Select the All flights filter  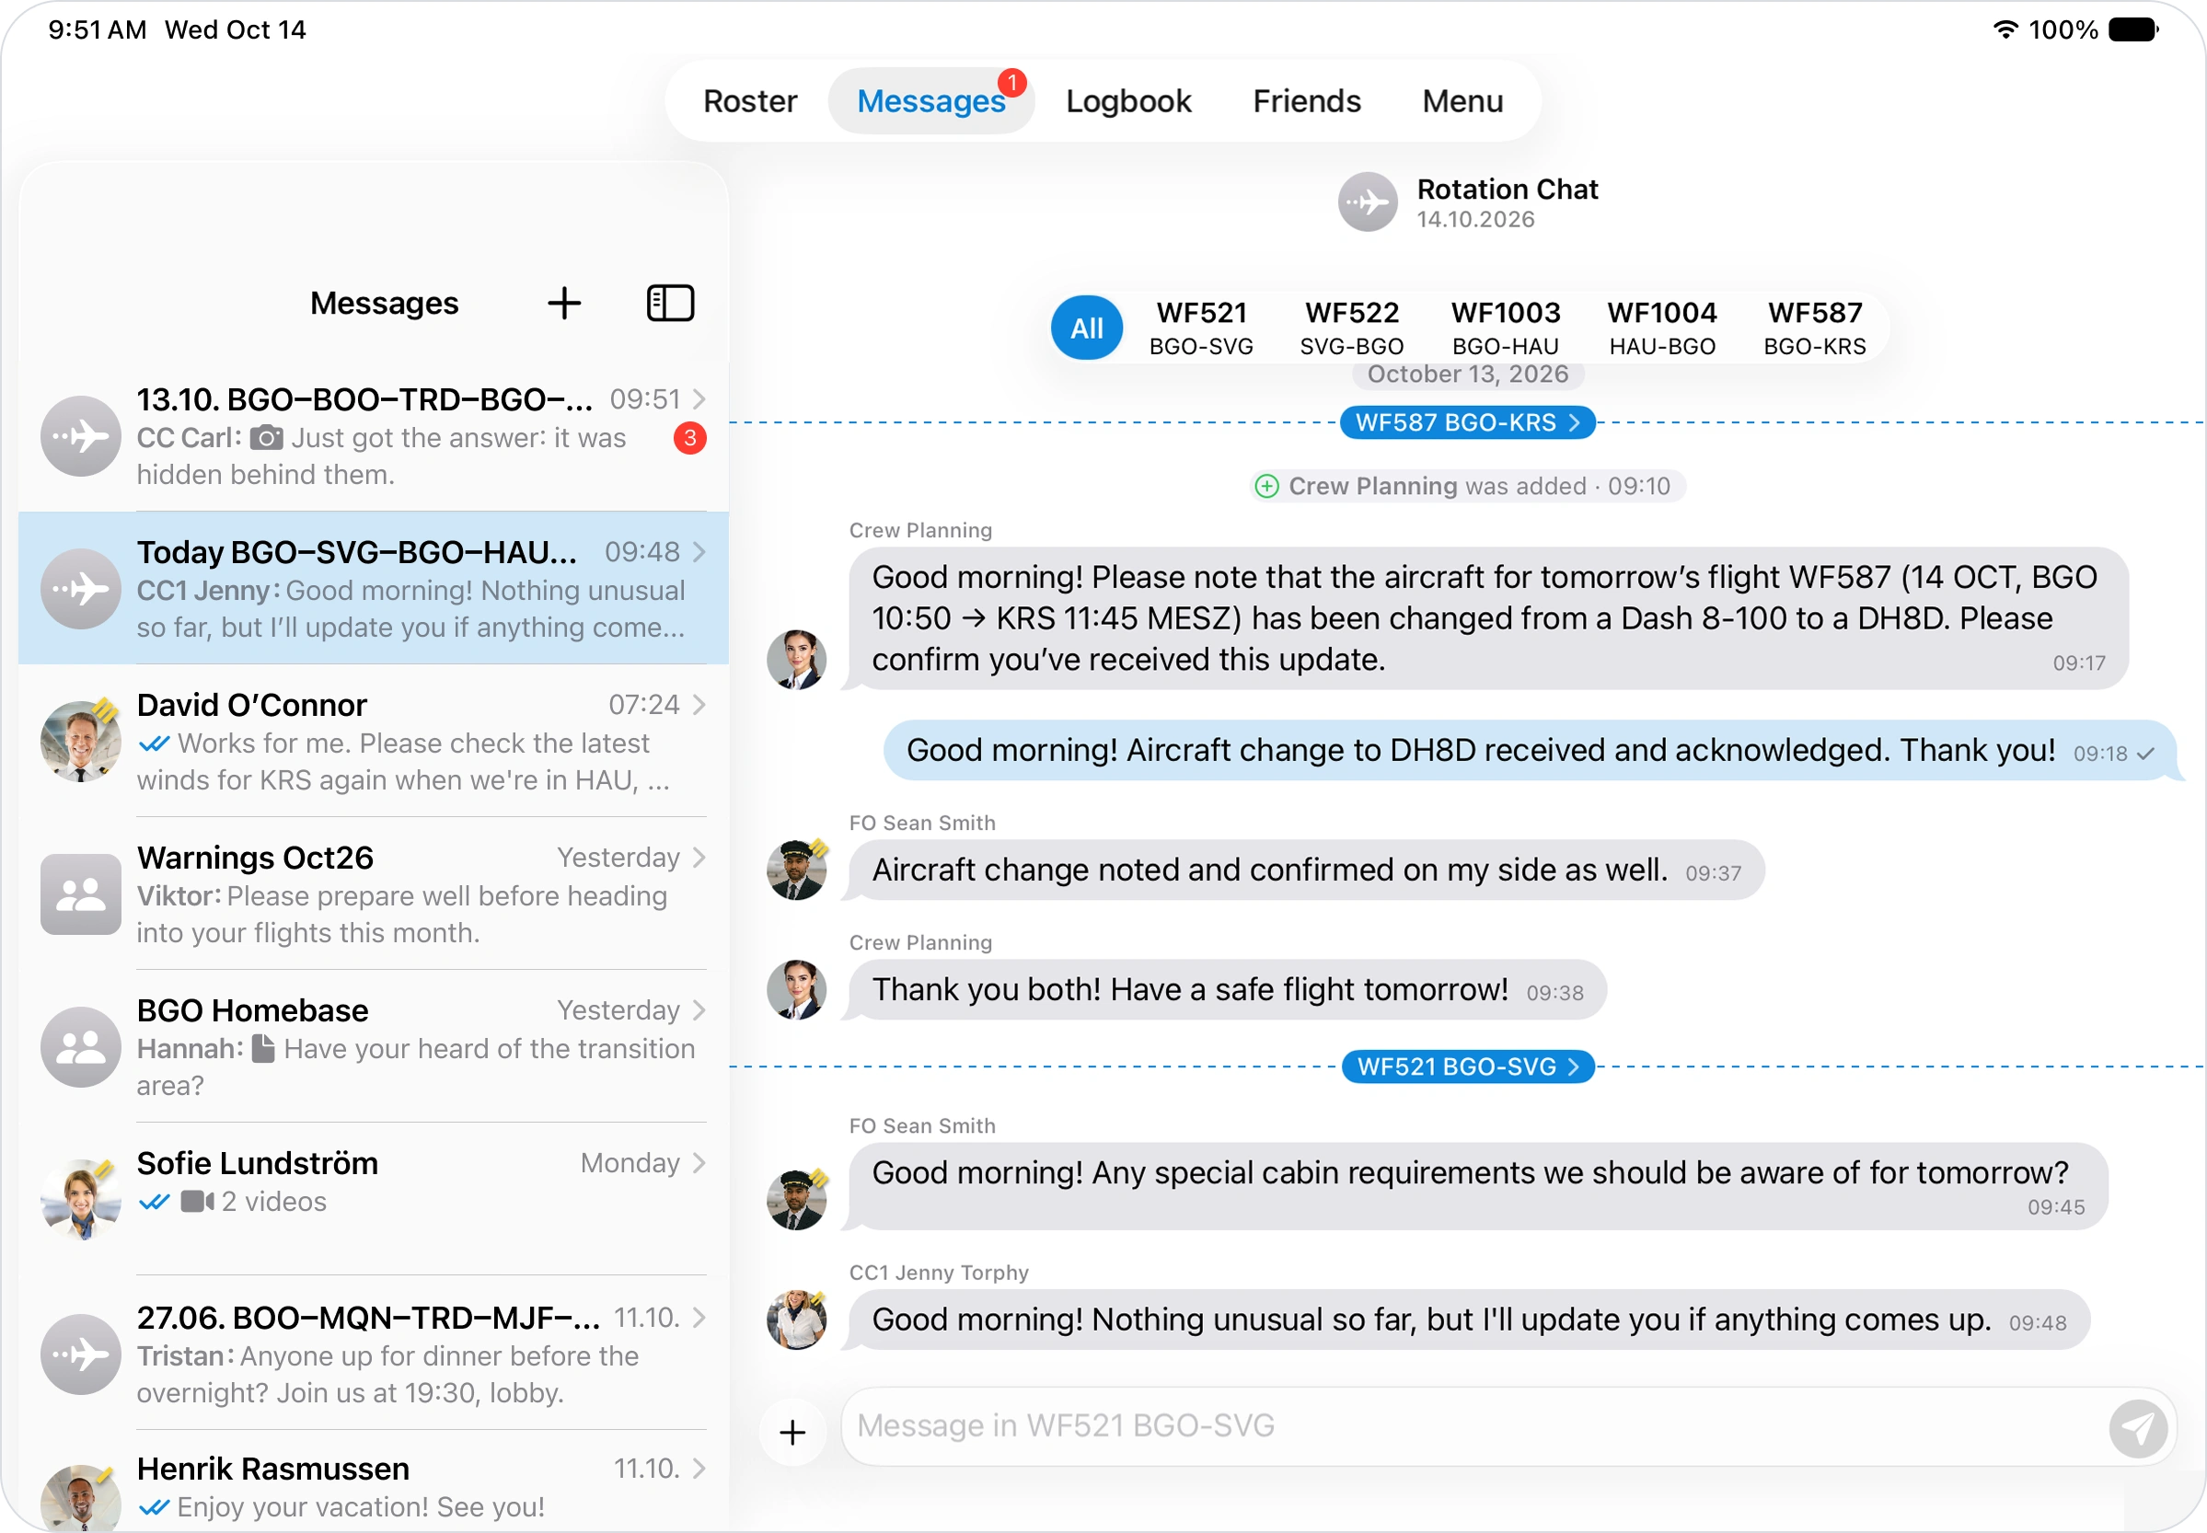coord(1087,328)
